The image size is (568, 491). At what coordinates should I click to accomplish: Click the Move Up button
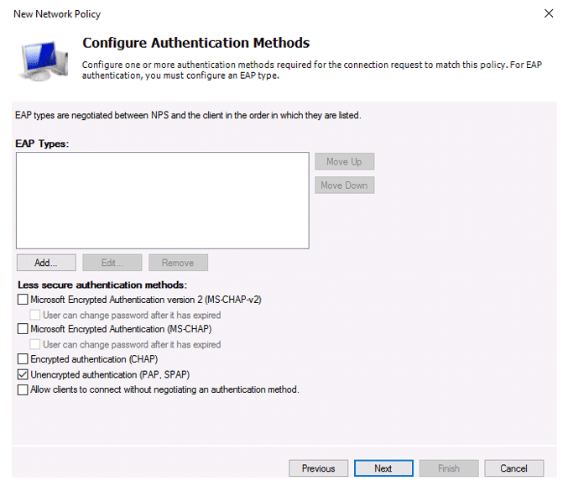tap(345, 162)
